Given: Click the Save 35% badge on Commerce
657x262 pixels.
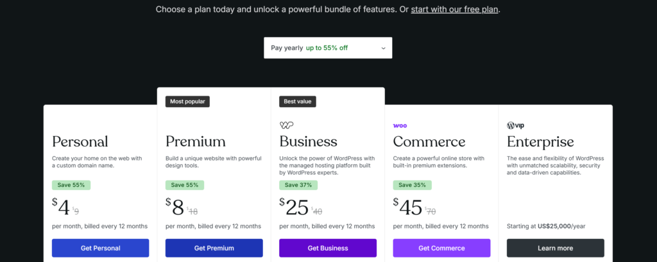Looking at the screenshot, I should [411, 185].
